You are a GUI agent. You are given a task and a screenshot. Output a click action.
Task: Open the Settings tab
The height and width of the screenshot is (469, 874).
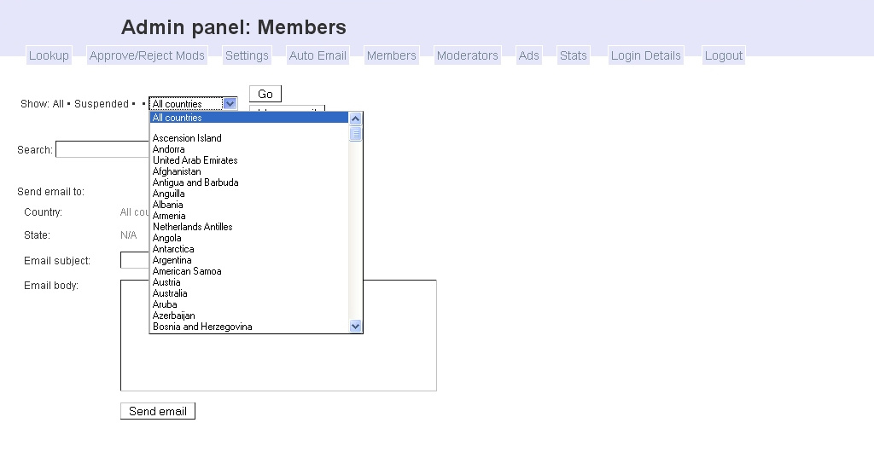click(x=247, y=55)
